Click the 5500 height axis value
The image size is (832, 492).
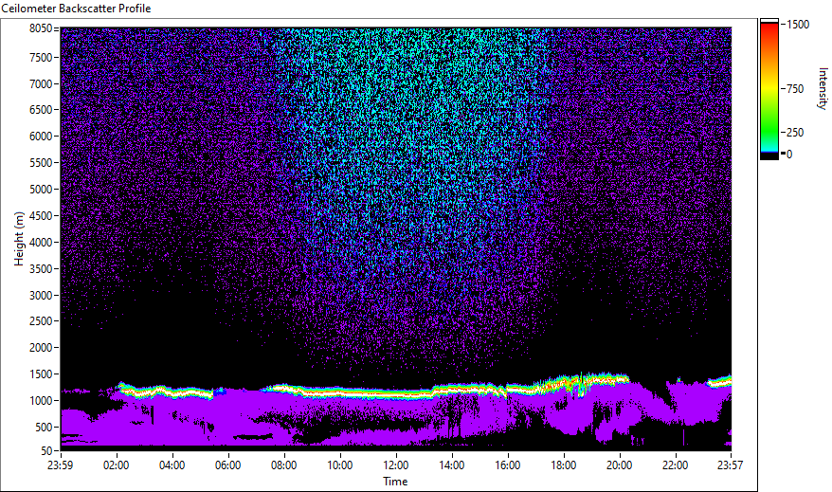point(41,163)
